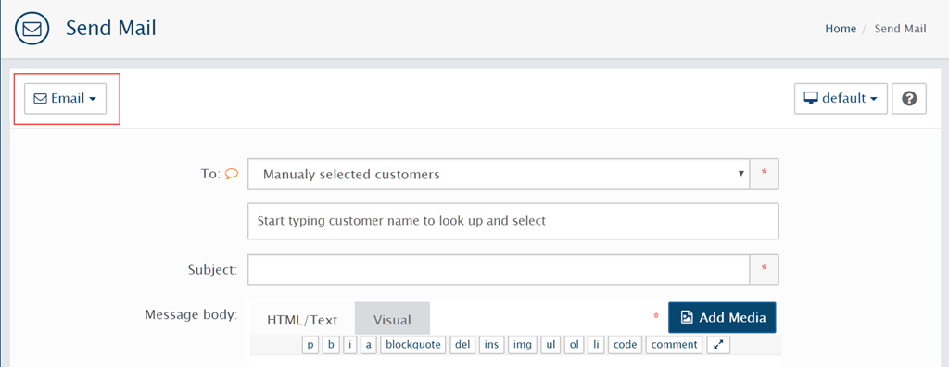
Task: Toggle fullscreen editor expand icon
Action: [718, 345]
